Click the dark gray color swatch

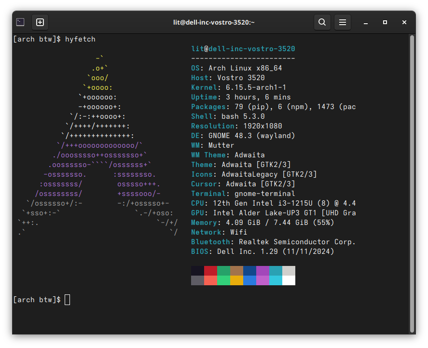pyautogui.click(x=198, y=280)
